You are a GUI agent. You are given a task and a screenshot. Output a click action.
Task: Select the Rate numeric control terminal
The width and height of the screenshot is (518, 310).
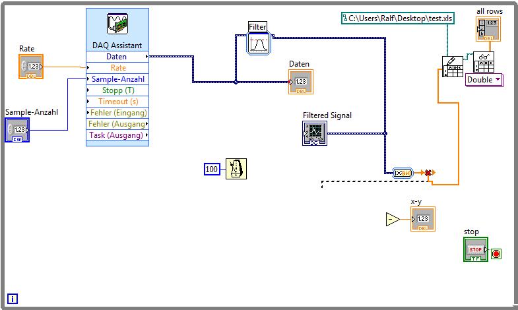click(31, 67)
